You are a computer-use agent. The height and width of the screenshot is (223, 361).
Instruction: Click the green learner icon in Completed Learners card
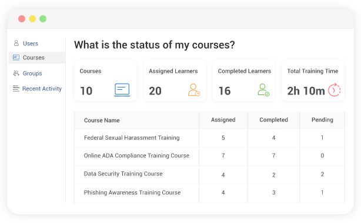(x=263, y=90)
